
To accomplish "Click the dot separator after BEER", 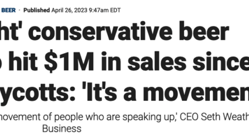I will point(19,10).
